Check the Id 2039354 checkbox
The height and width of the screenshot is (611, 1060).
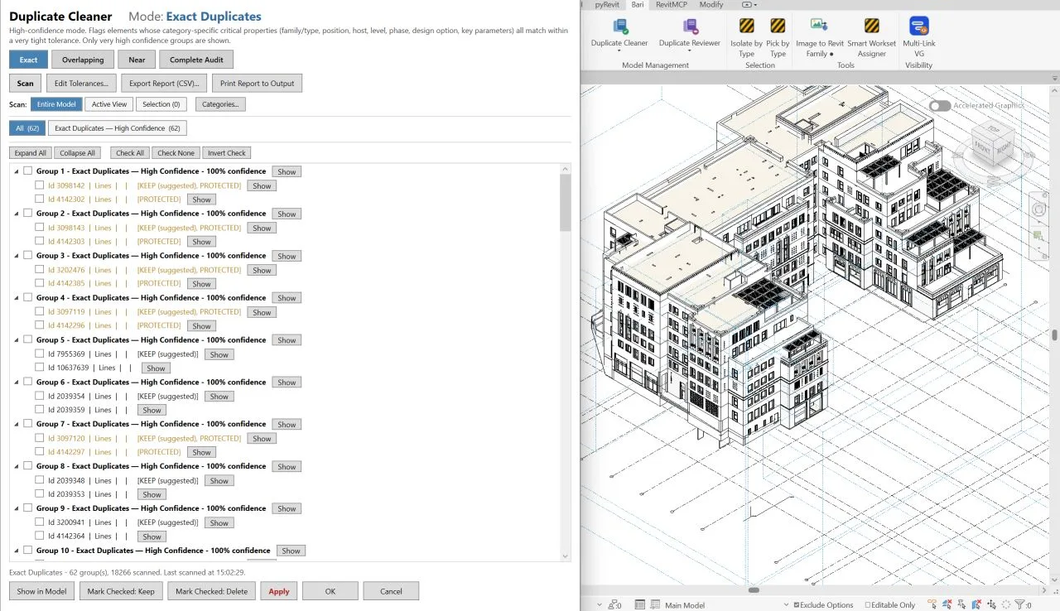click(x=39, y=396)
